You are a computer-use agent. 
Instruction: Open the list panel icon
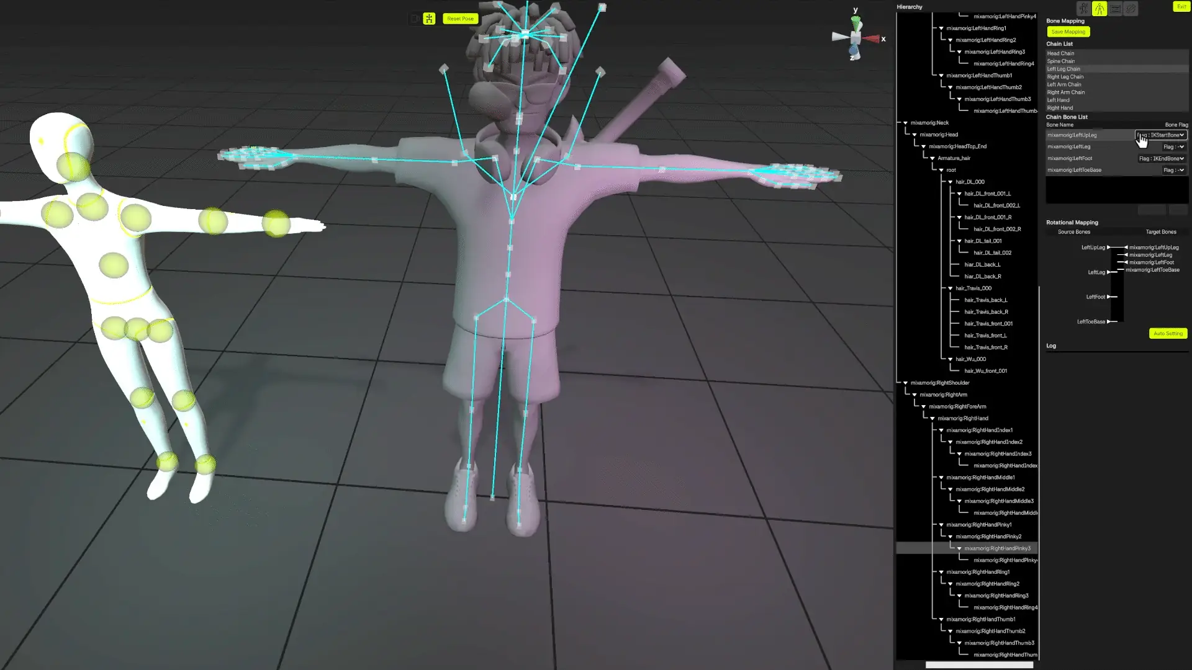(1115, 9)
